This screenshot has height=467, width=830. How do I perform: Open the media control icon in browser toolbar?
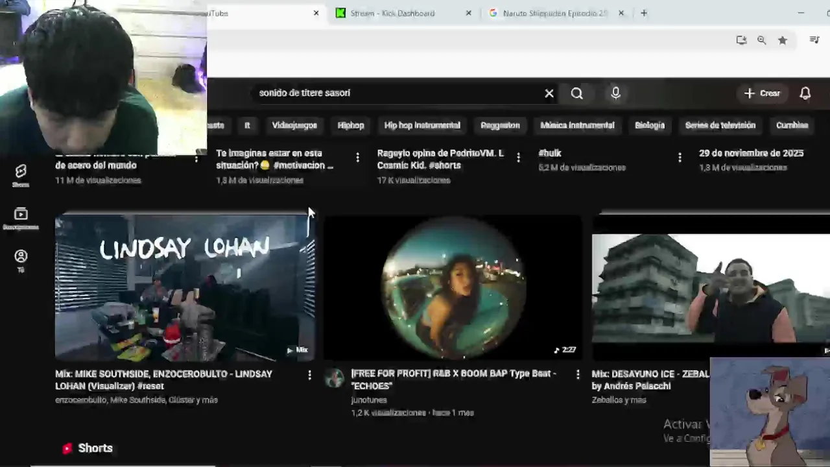814,40
